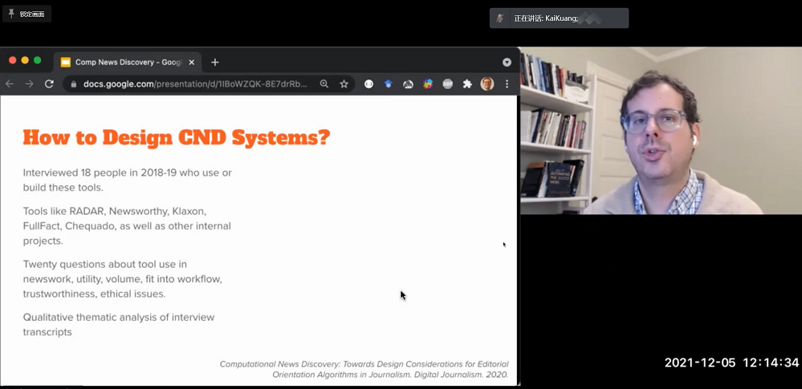Open the zoom magnifier icon in address bar
The image size is (802, 389).
point(324,84)
